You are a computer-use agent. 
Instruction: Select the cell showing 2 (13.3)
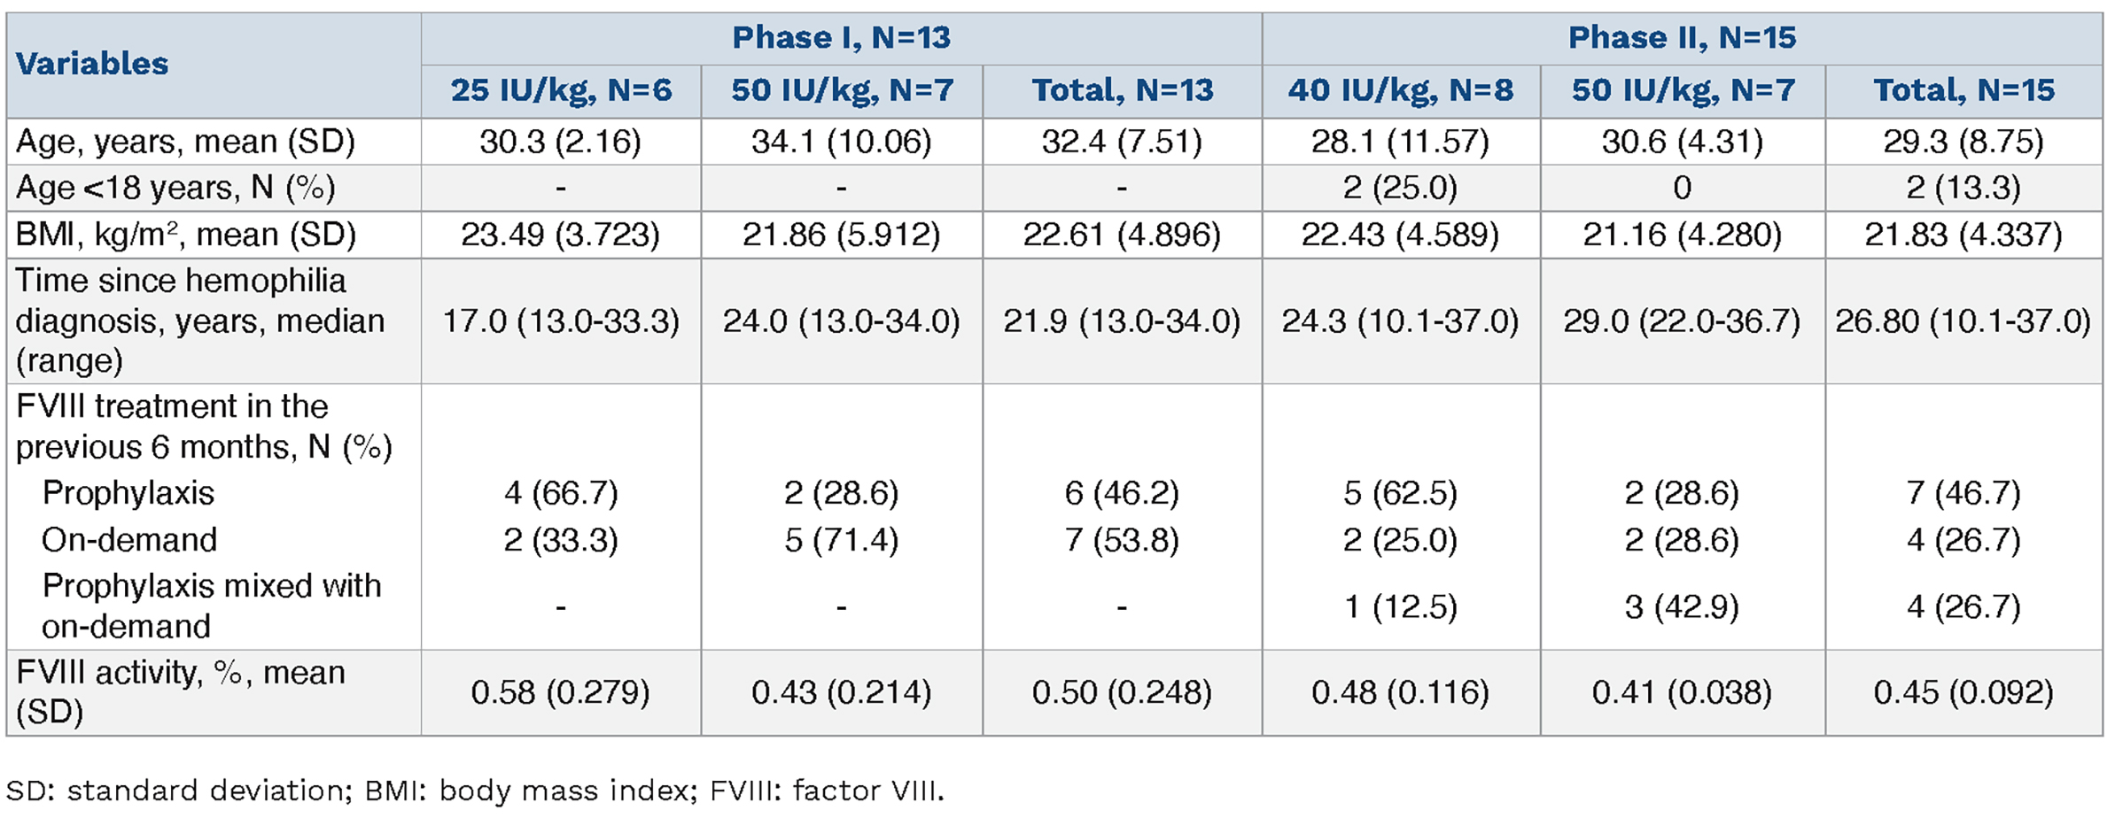pos(1963,188)
